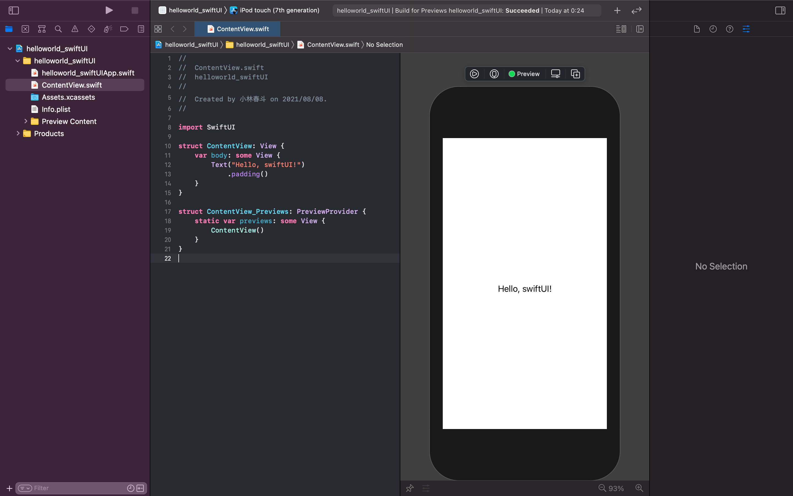
Task: Click the canvas bookmark/pin icon
Action: (410, 488)
